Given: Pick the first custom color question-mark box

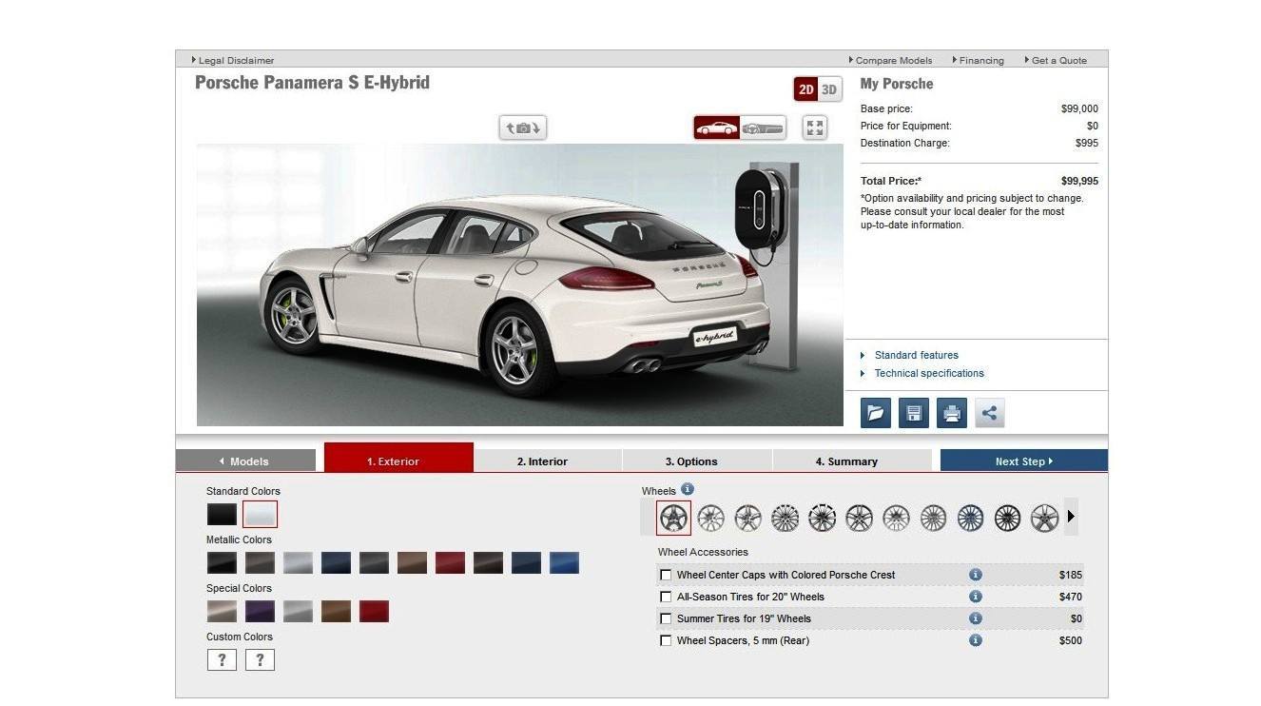Looking at the screenshot, I should 222,659.
